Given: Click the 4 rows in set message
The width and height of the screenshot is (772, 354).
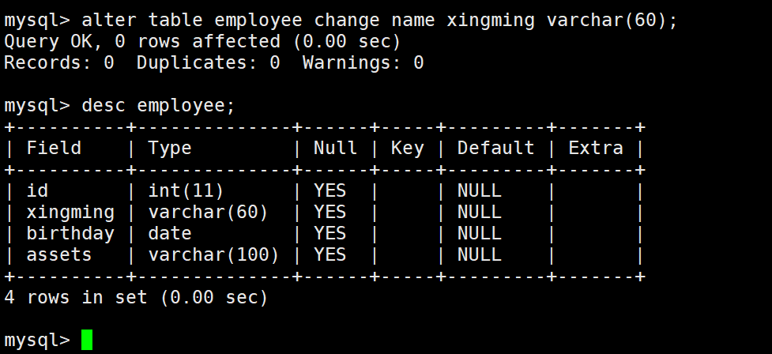Looking at the screenshot, I should pos(136,297).
